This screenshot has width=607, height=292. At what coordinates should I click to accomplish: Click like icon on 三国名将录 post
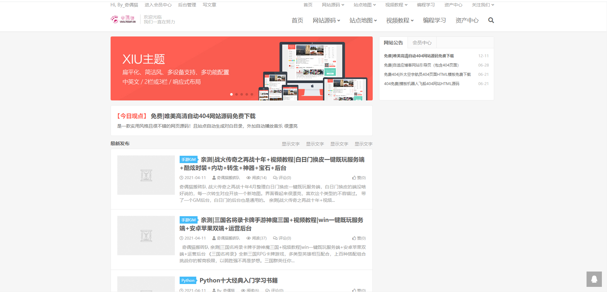(354, 238)
